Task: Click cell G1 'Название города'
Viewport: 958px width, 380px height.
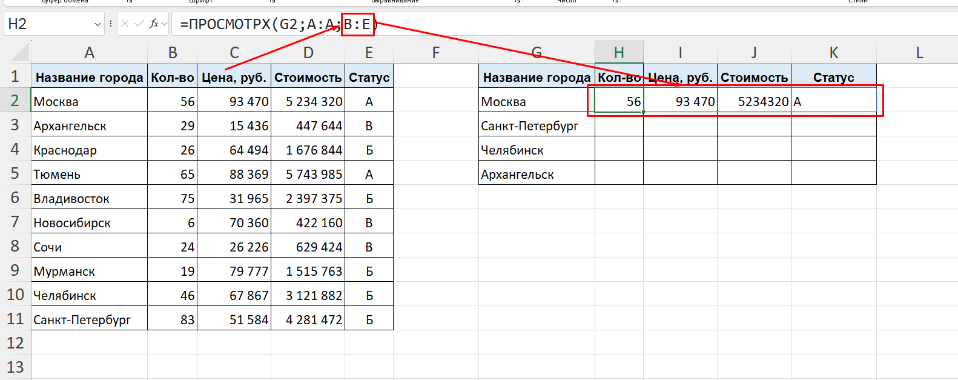Action: point(537,76)
